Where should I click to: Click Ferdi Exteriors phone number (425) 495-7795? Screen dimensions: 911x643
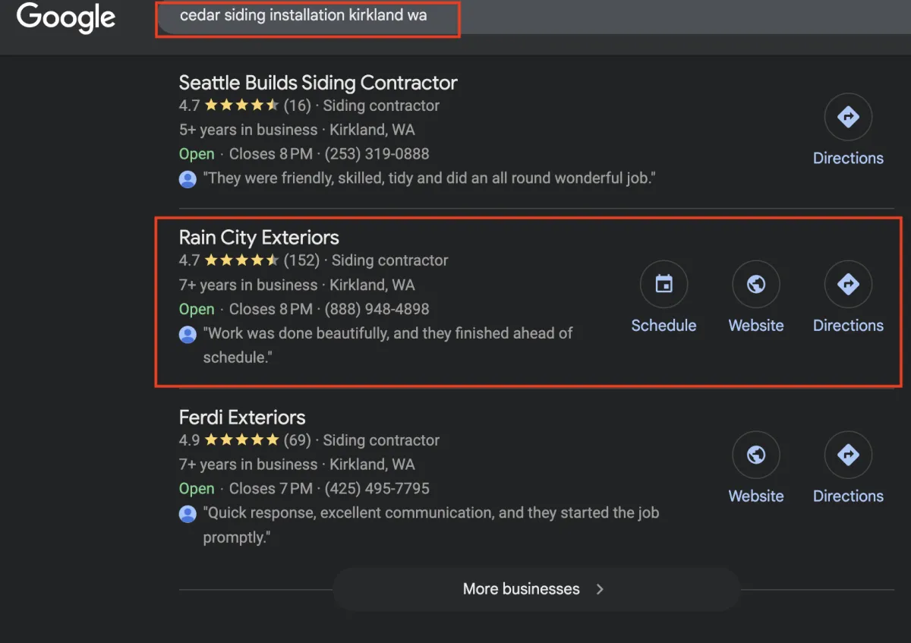[377, 489]
